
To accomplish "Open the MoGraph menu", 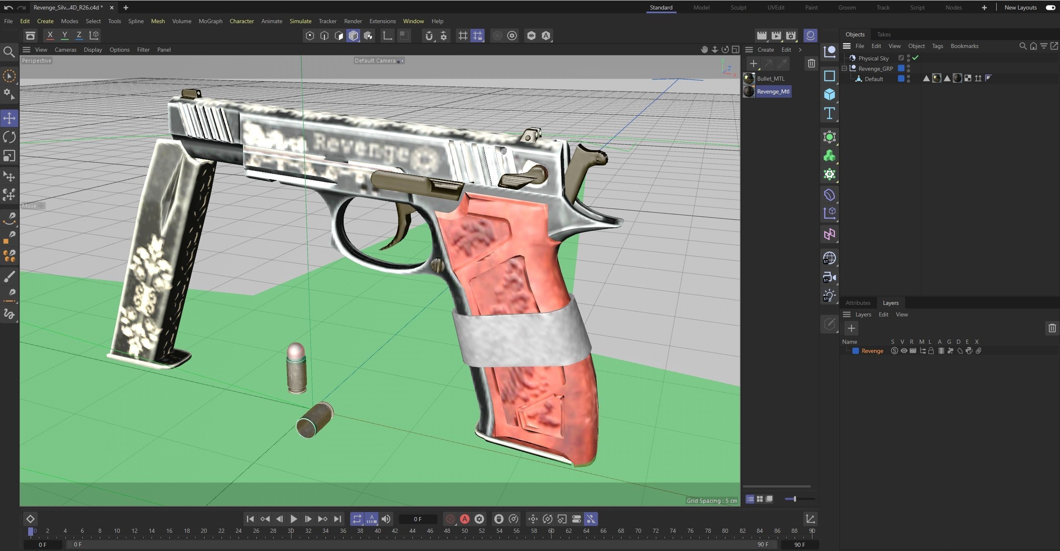I will point(210,21).
